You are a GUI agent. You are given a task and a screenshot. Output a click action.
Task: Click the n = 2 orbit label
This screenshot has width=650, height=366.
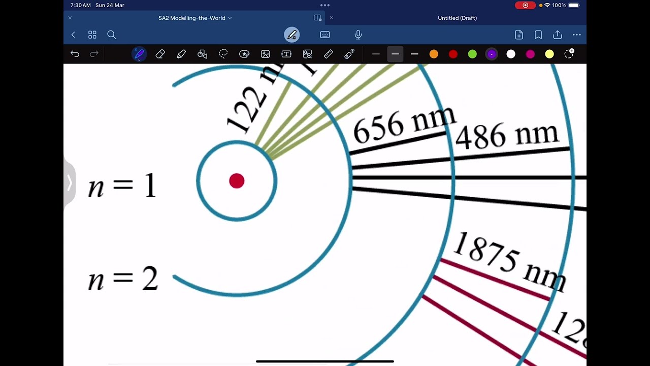123,279
